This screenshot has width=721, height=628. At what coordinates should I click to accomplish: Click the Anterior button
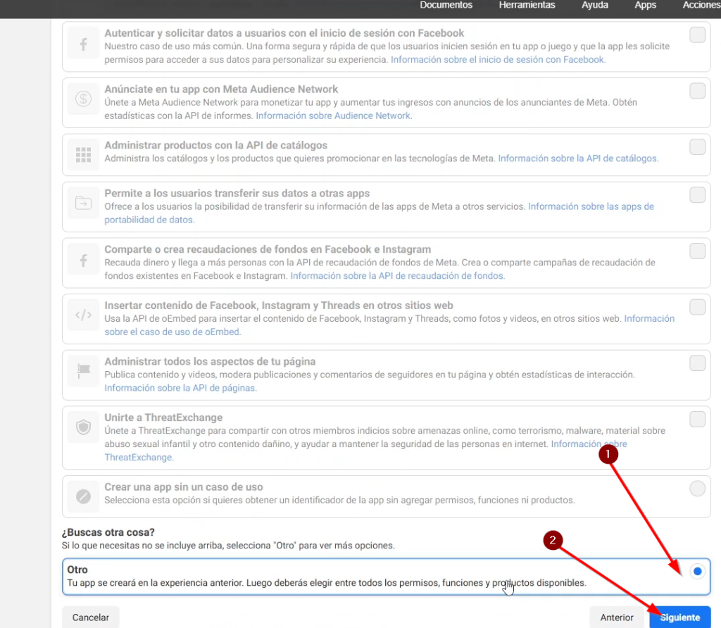617,617
